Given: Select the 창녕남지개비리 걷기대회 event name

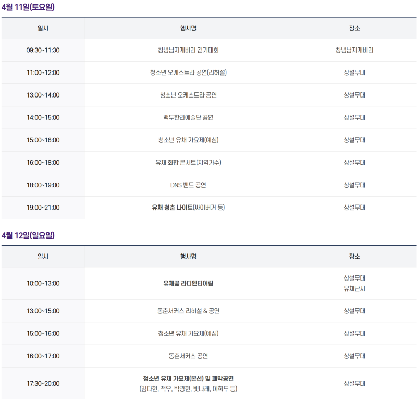Looking at the screenshot, I should coord(188,51).
